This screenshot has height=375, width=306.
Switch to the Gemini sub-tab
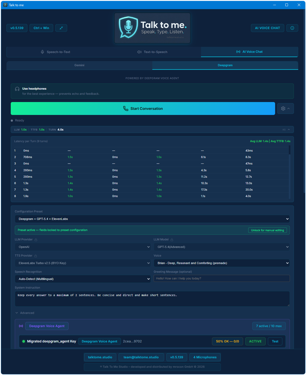click(80, 65)
